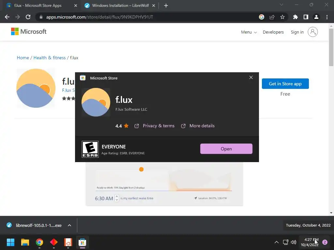Show hidden system tray icons
The image size is (334, 250).
click(x=277, y=242)
